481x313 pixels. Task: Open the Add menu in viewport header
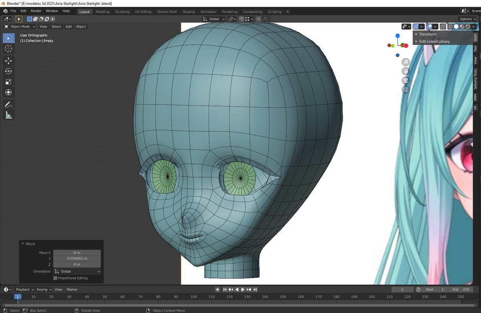pos(69,26)
